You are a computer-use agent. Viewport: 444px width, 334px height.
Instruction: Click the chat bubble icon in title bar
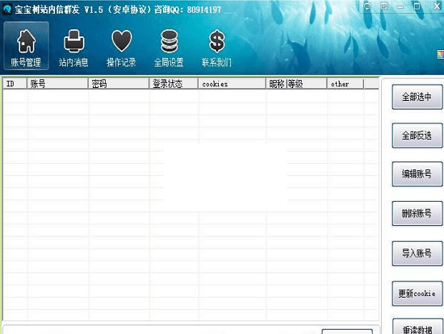[367, 6]
